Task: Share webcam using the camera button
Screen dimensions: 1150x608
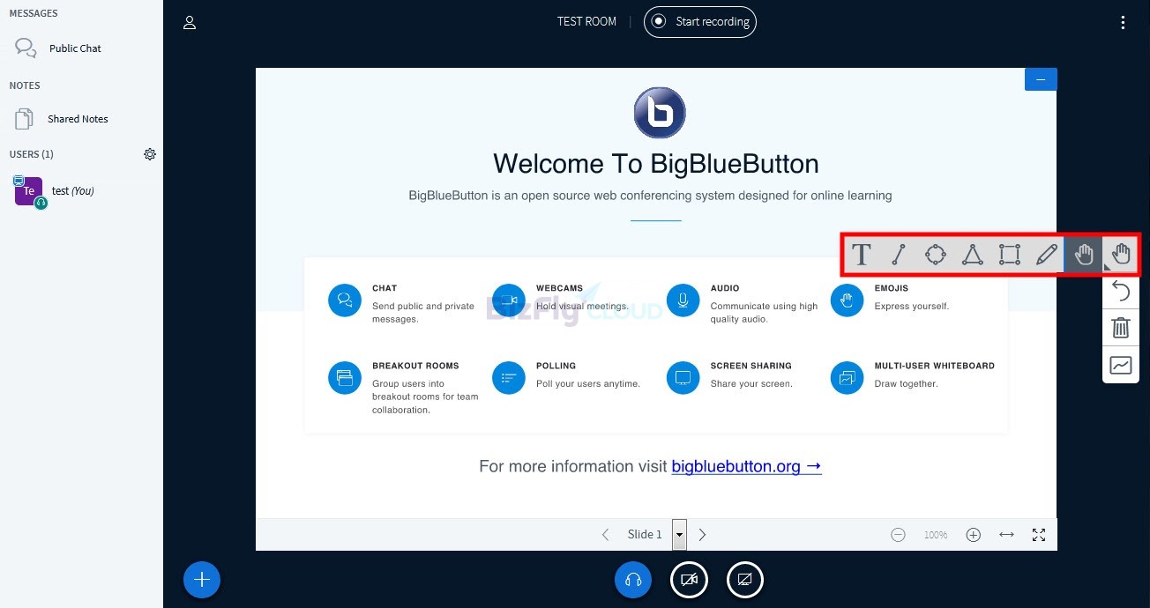Action: click(689, 580)
